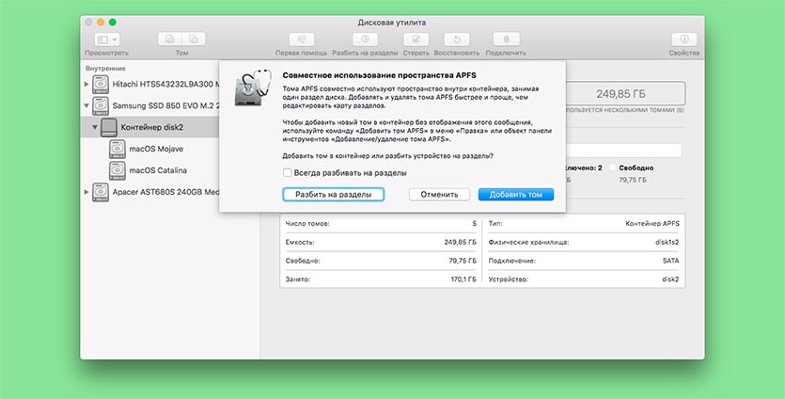The height and width of the screenshot is (399, 785).
Task: Expand the Apacer disk disclosure triangle
Action: click(87, 192)
